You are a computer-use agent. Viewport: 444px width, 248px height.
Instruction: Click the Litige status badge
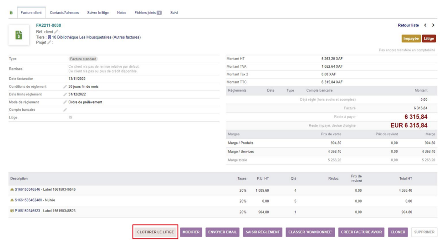pos(429,39)
